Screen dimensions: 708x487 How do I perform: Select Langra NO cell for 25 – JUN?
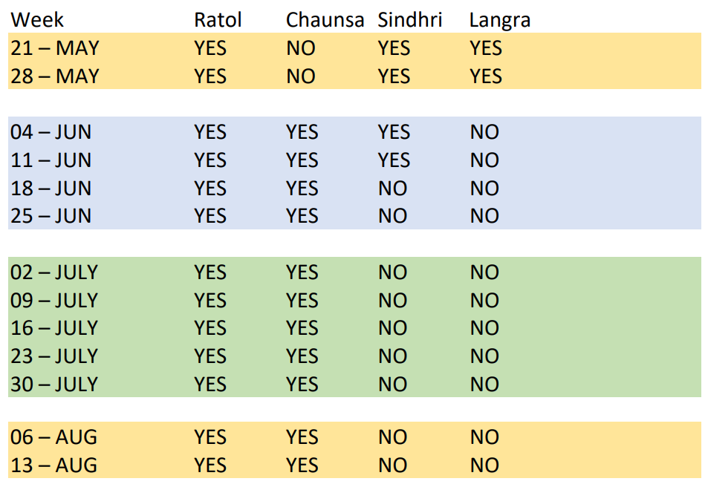(x=484, y=216)
